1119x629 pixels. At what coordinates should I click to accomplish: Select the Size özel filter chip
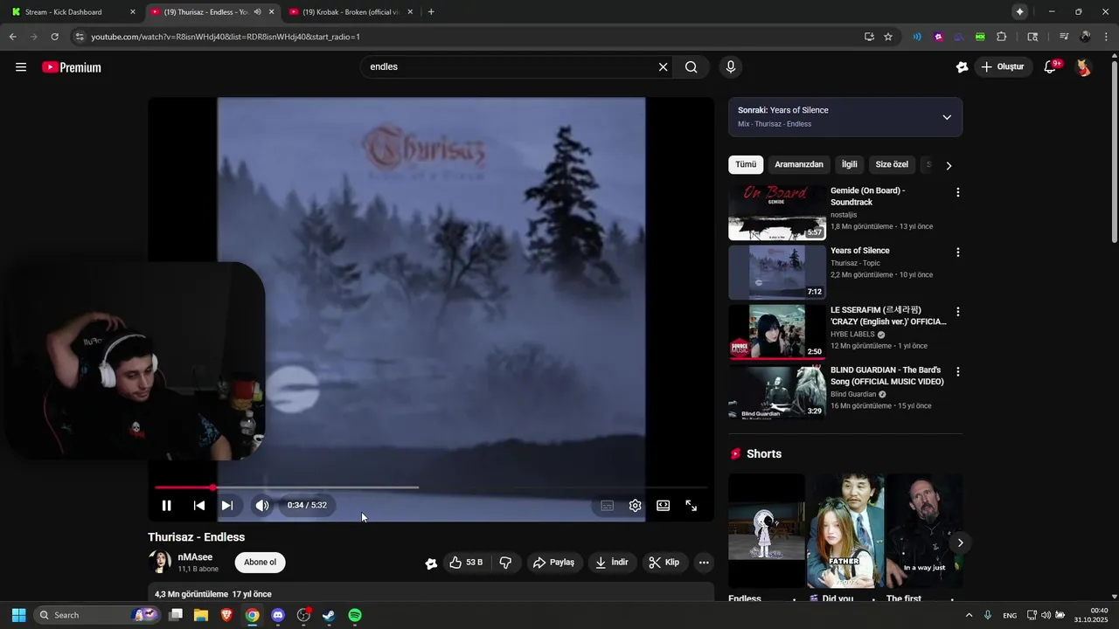[892, 164]
